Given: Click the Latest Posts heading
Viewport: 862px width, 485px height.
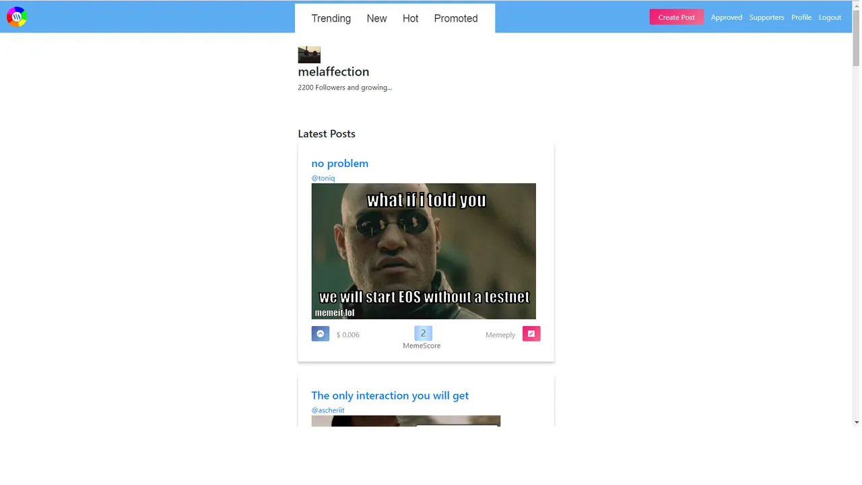Looking at the screenshot, I should click(327, 134).
